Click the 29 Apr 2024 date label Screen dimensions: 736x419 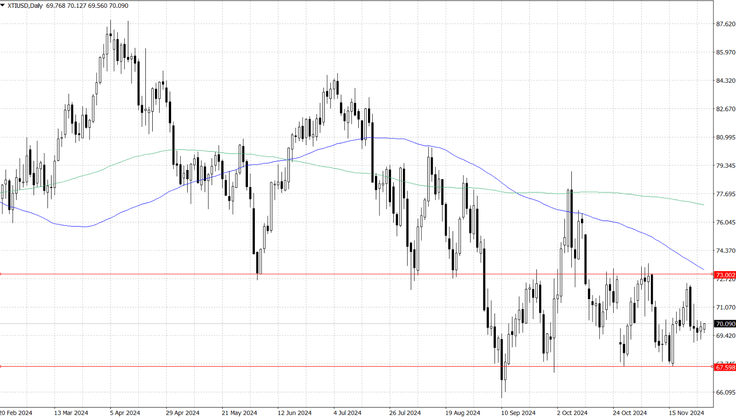coord(183,413)
